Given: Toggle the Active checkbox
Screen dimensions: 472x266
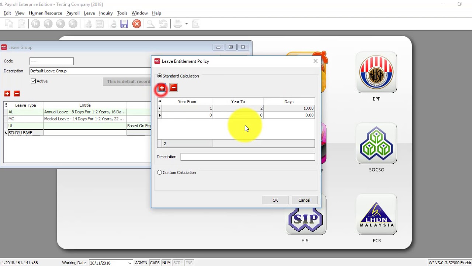Looking at the screenshot, I should (34, 81).
